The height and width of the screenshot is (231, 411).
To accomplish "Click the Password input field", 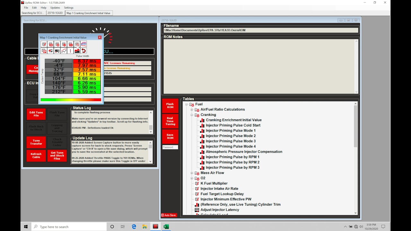I will (x=169, y=147).
